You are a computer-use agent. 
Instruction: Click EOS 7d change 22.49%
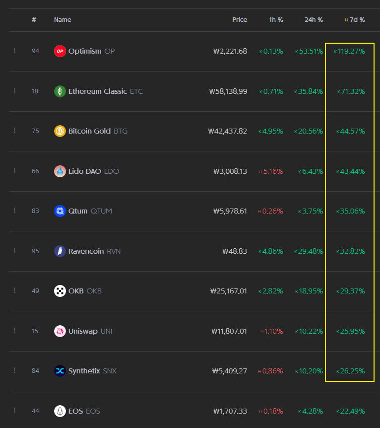pyautogui.click(x=351, y=411)
